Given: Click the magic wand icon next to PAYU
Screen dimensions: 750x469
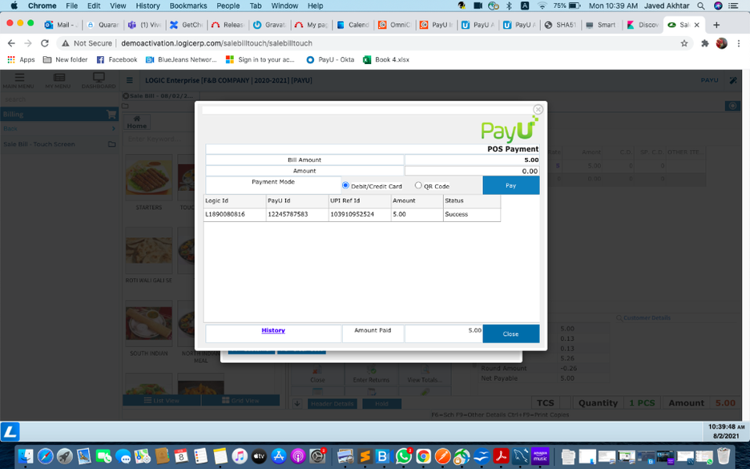Looking at the screenshot, I should coord(733,80).
